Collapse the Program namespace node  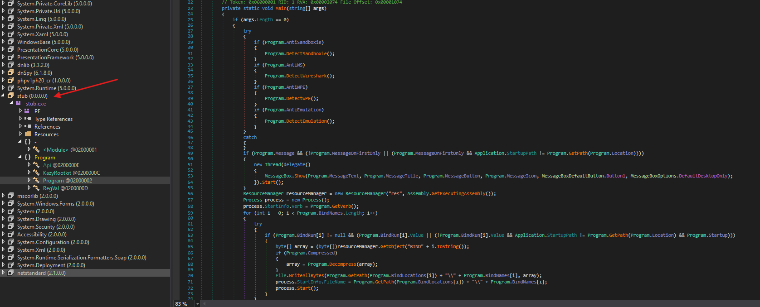(20, 158)
